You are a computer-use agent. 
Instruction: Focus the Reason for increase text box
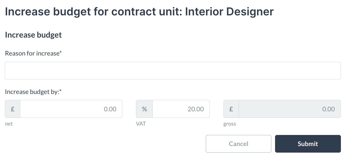click(173, 71)
